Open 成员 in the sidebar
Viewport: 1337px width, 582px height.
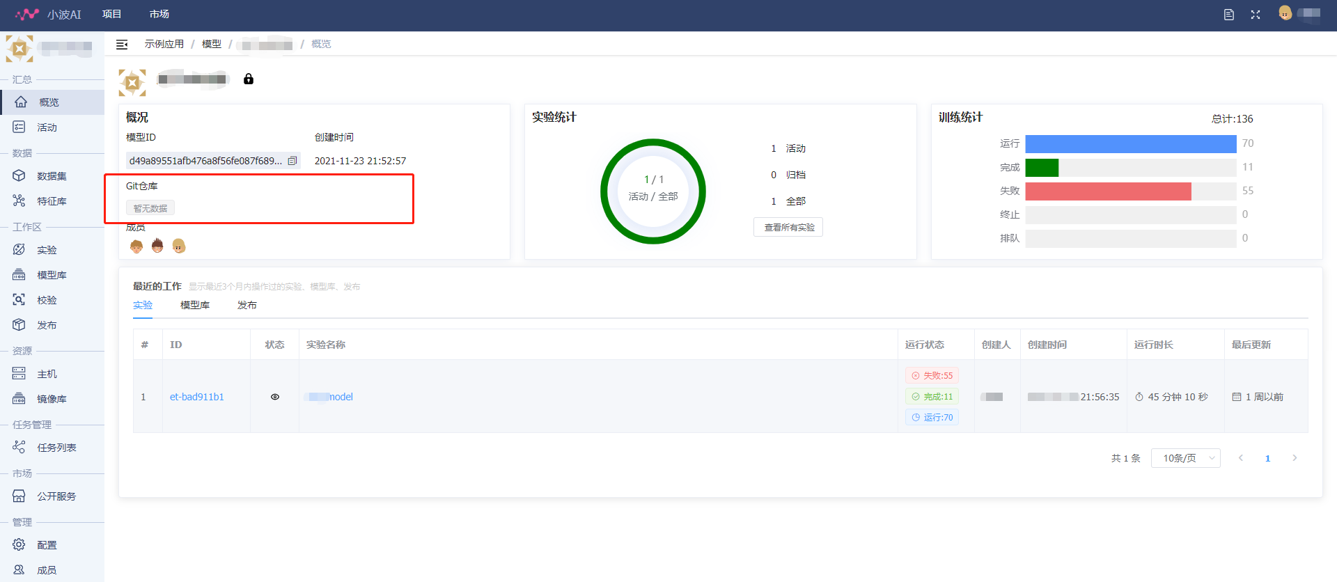[52, 570]
